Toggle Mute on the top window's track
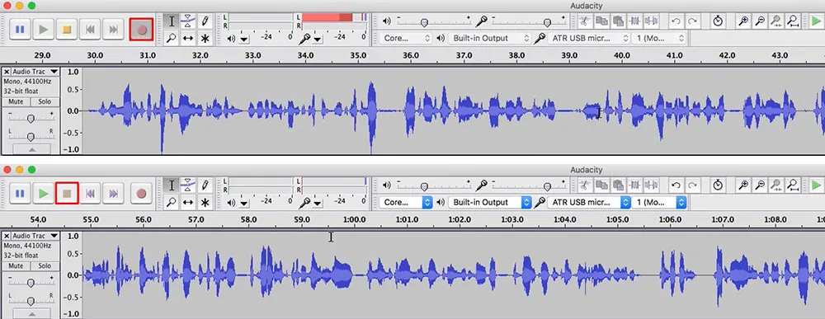This screenshot has width=825, height=319. click(16, 102)
